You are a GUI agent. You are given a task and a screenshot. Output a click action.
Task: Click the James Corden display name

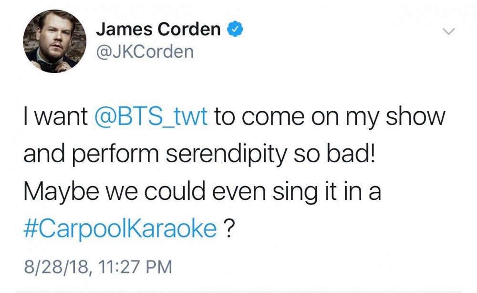pos(158,30)
